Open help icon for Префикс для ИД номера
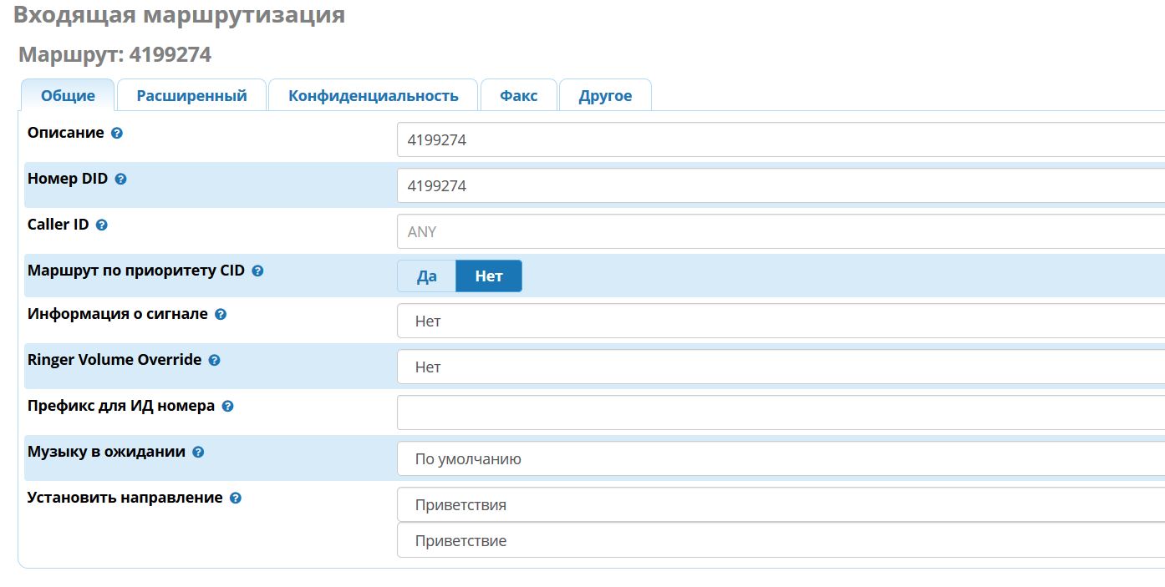Viewport: 1165px width, 587px height. coord(227,407)
